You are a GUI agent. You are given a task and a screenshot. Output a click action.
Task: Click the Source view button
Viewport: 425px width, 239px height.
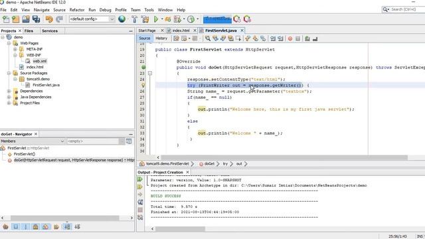click(x=145, y=39)
